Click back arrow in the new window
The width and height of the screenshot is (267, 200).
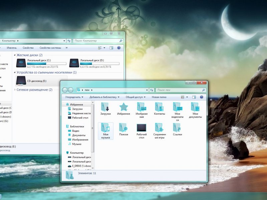(65, 90)
